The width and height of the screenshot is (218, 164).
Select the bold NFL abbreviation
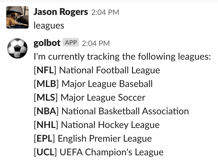(45, 70)
